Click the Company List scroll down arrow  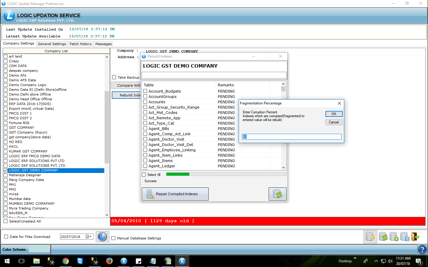coord(107,215)
